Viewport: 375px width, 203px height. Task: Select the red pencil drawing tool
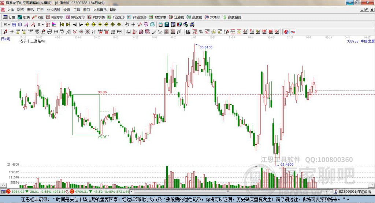pos(5,32)
